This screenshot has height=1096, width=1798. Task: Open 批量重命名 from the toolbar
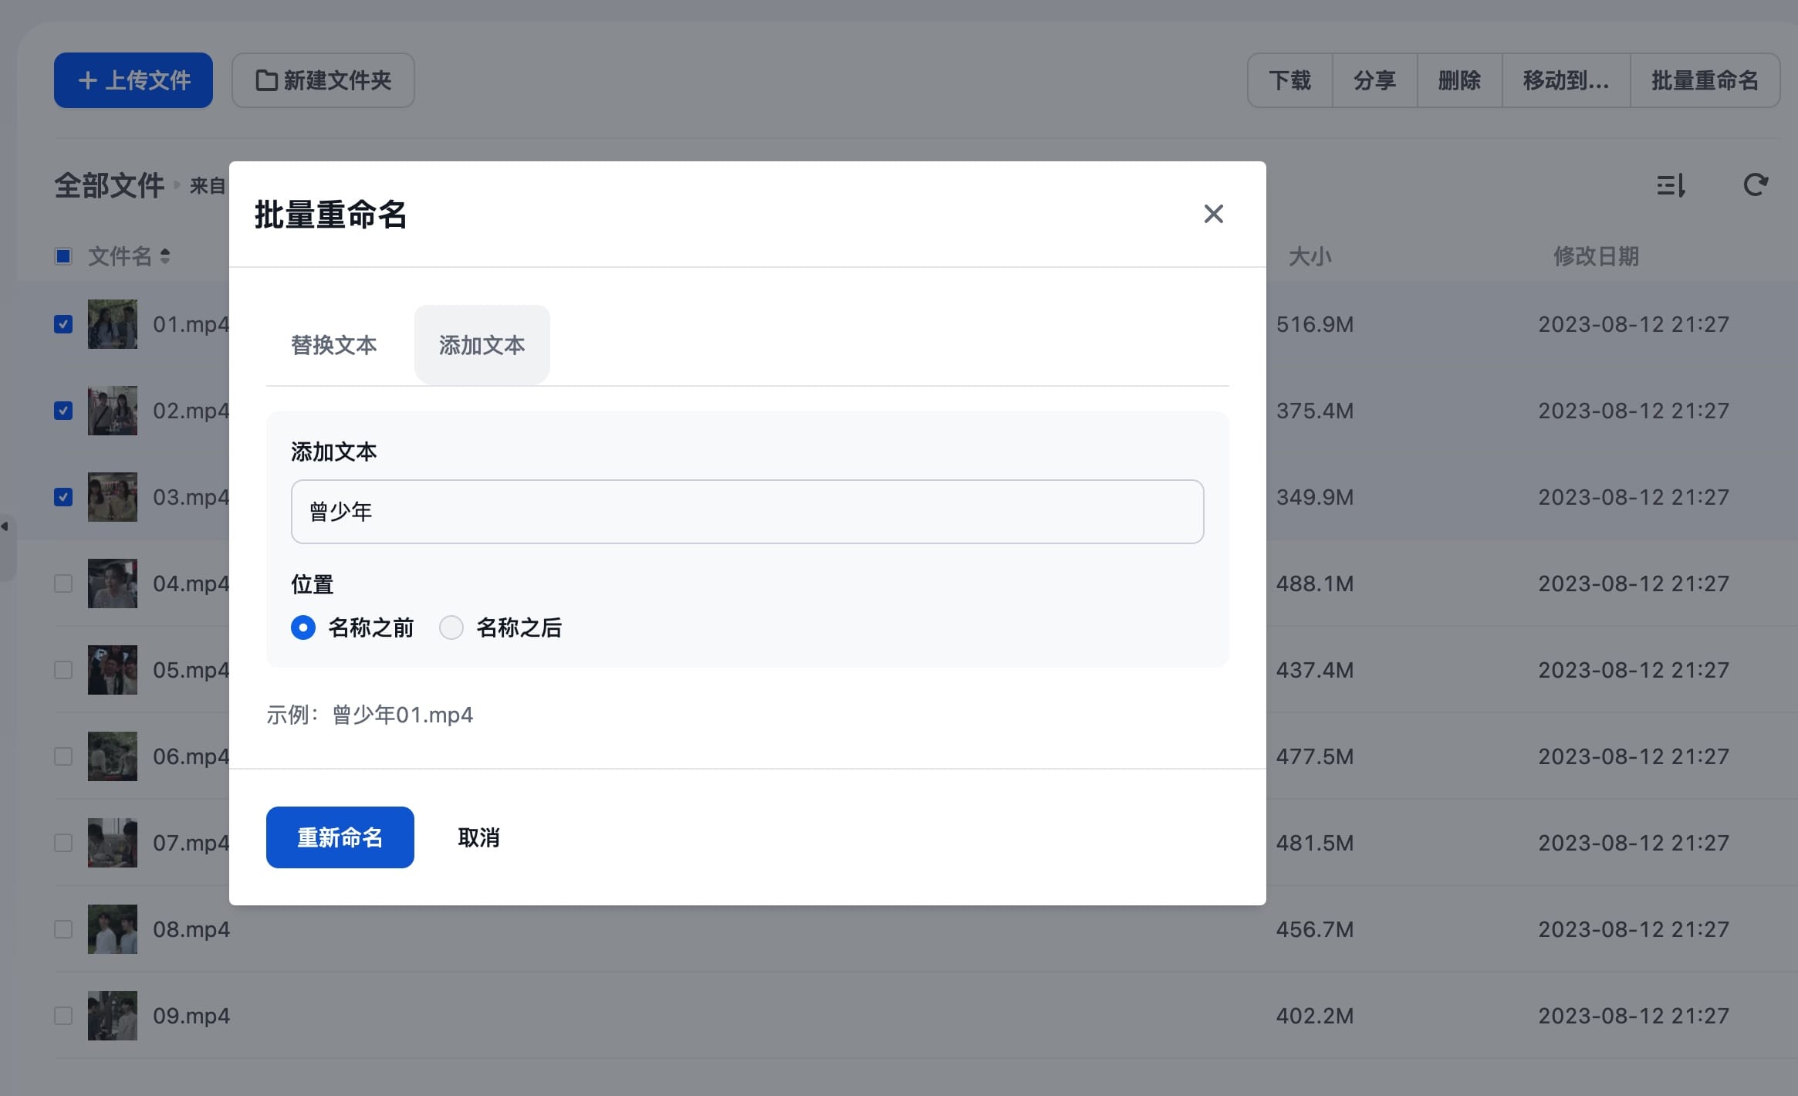[1704, 79]
